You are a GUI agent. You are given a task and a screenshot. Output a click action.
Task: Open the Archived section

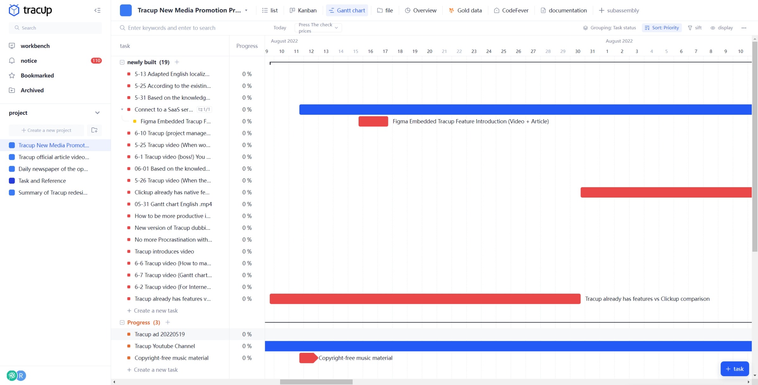(x=32, y=90)
